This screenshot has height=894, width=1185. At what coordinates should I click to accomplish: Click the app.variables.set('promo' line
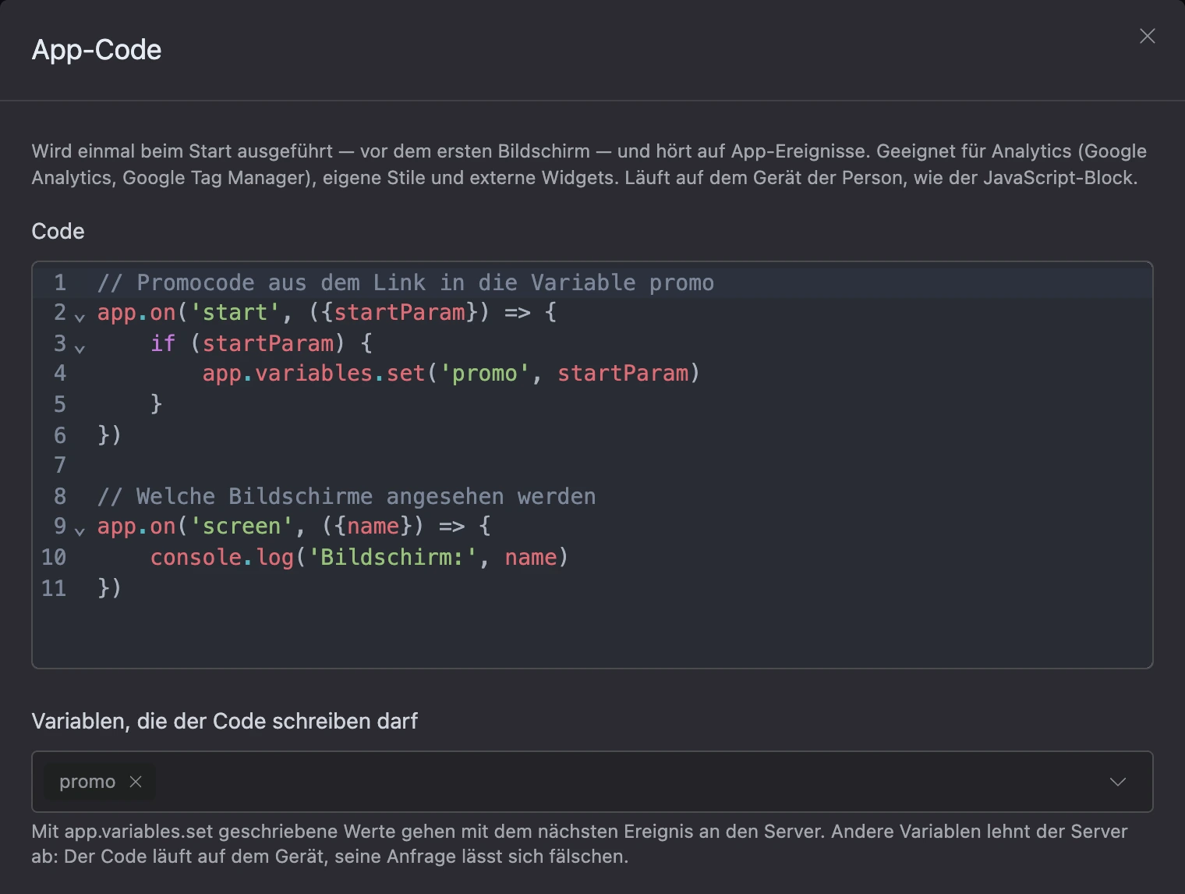pyautogui.click(x=451, y=374)
